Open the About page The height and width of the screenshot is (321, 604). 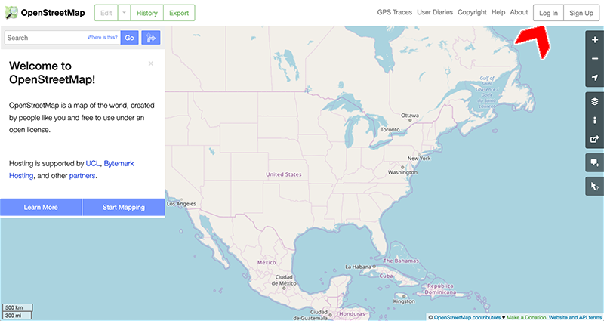pos(519,12)
